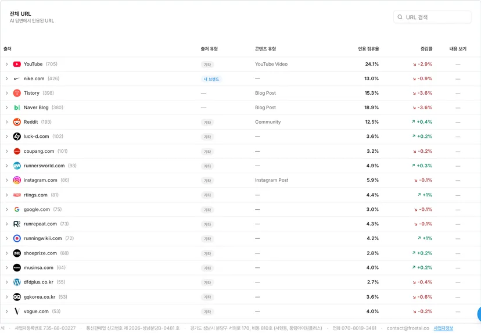Screen dimensions: 481x333
Task: Click the Reddit mascot icon
Action: coord(17,122)
